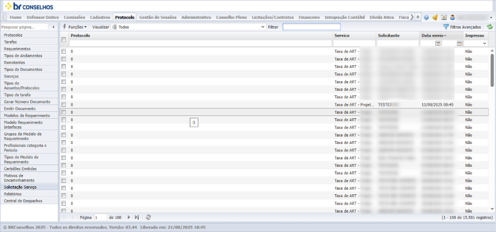Open the Gestão de Sessões tab
This screenshot has width=496, height=232.
click(158, 17)
